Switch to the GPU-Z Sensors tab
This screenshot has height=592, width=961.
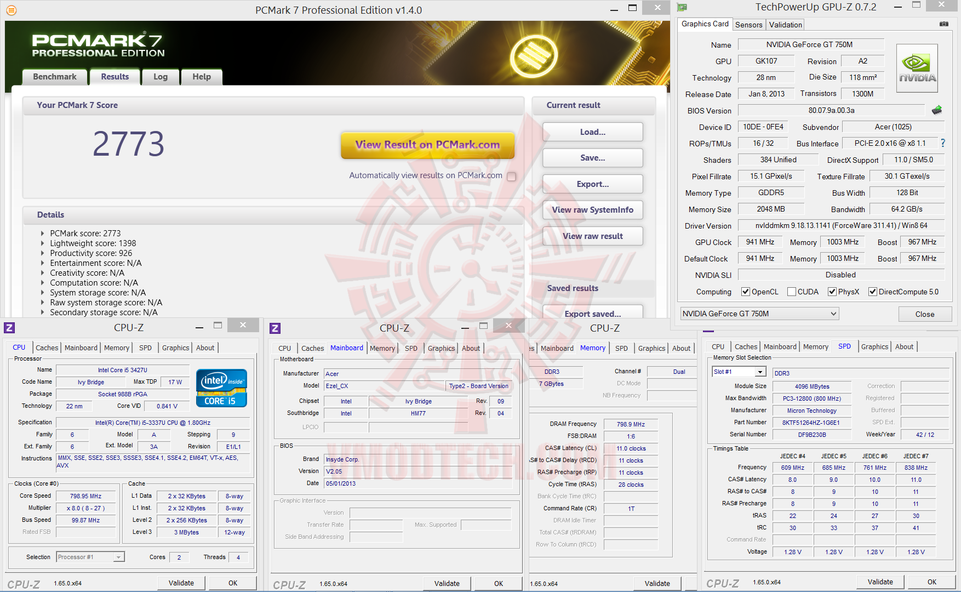click(x=748, y=25)
